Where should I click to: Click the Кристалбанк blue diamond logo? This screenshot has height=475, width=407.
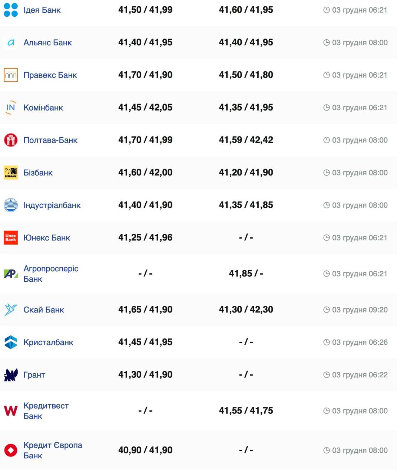click(11, 342)
